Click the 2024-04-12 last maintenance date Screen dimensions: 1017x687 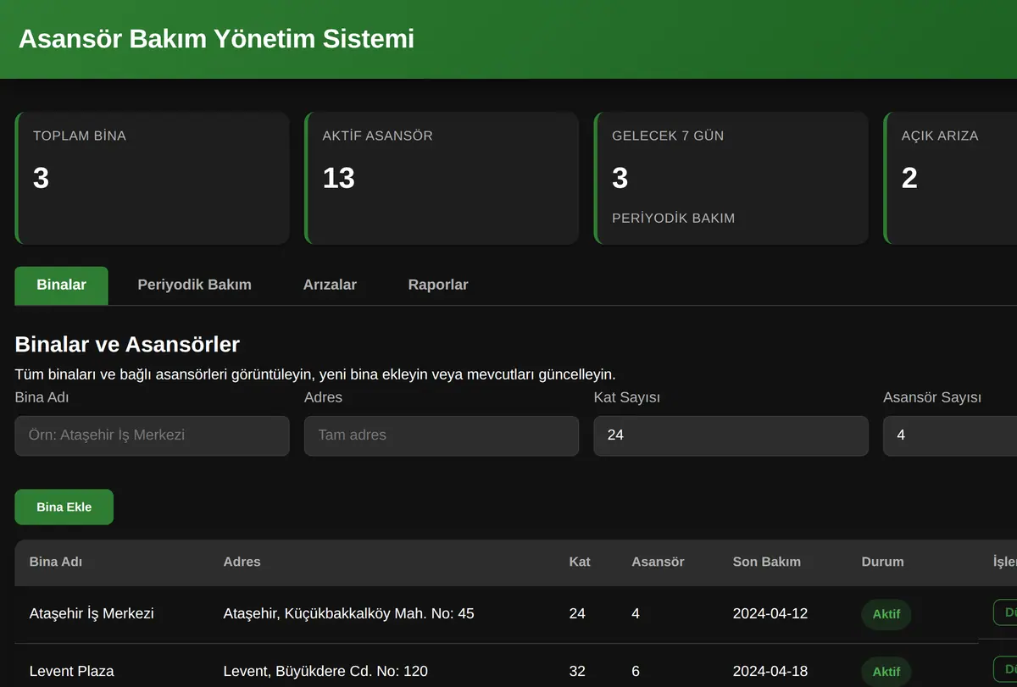tap(770, 613)
